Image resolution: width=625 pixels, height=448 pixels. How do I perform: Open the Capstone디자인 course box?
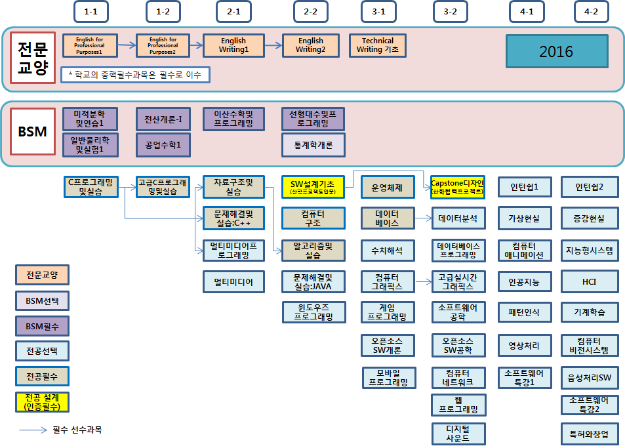pos(457,187)
